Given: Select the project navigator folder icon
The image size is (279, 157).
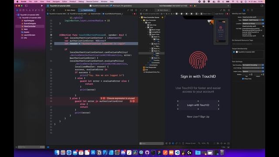Looking at the screenshot, I should 17,10.
